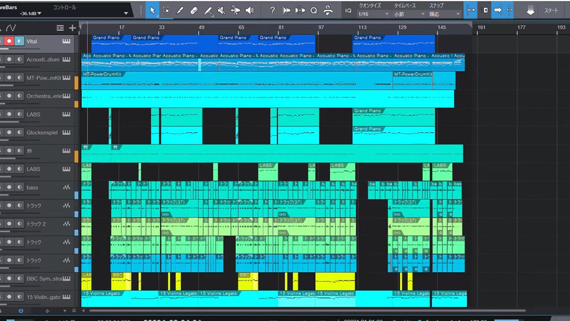Open the track list icon
Image resolution: width=570 pixels, height=321 pixels.
pos(60,28)
